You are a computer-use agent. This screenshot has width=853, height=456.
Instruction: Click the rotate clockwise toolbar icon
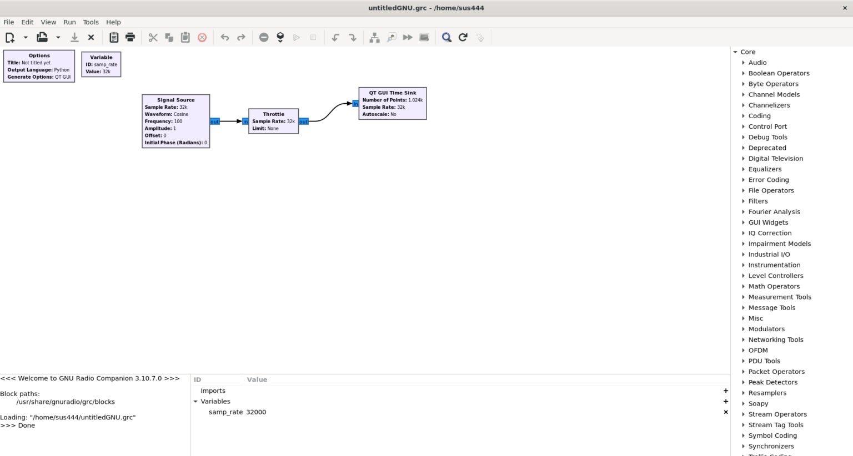coord(352,38)
